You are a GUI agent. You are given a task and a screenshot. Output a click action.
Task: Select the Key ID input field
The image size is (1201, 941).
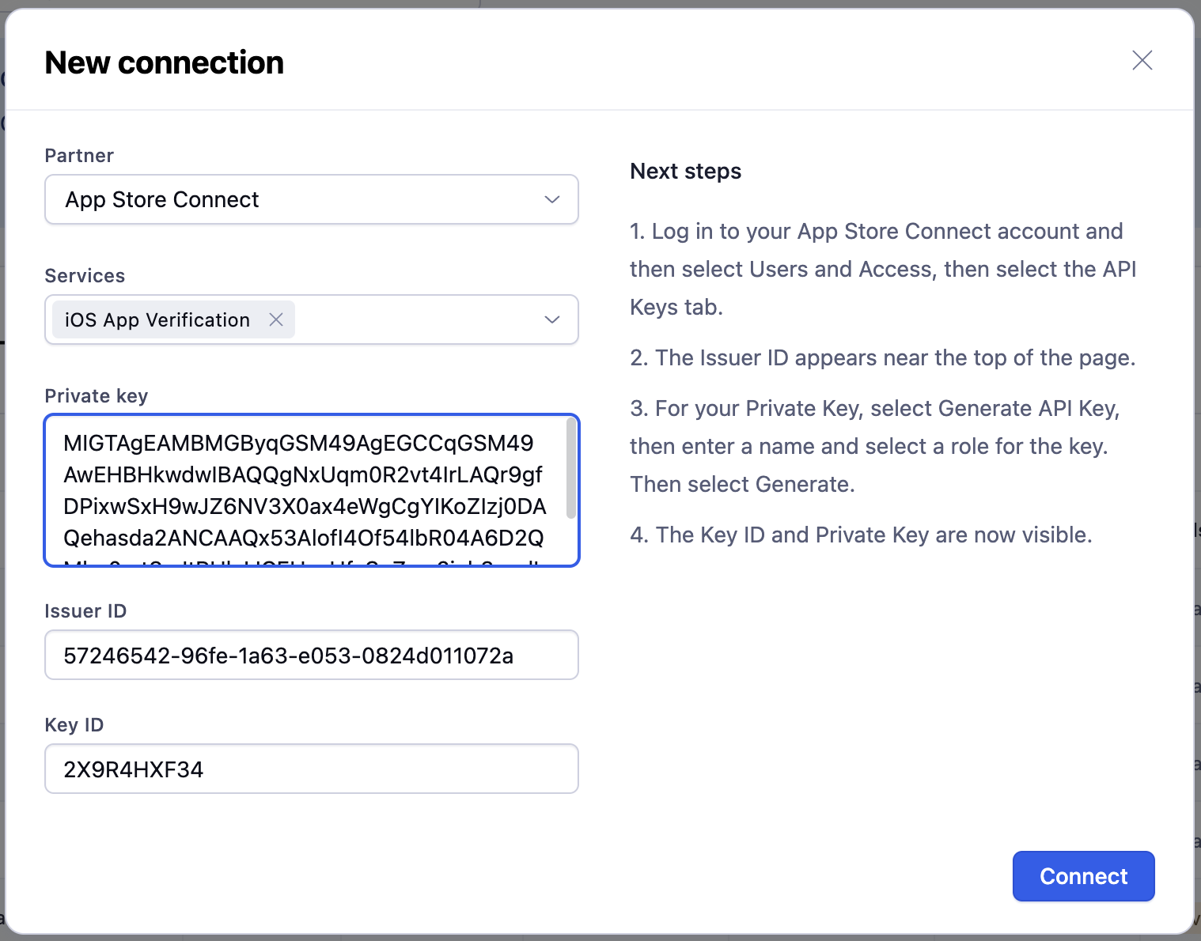(x=311, y=768)
